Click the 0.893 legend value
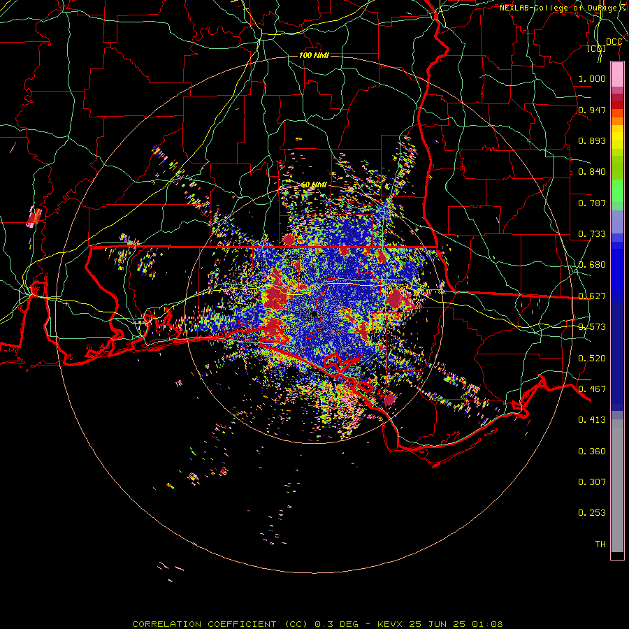The width and height of the screenshot is (629, 629). point(592,140)
